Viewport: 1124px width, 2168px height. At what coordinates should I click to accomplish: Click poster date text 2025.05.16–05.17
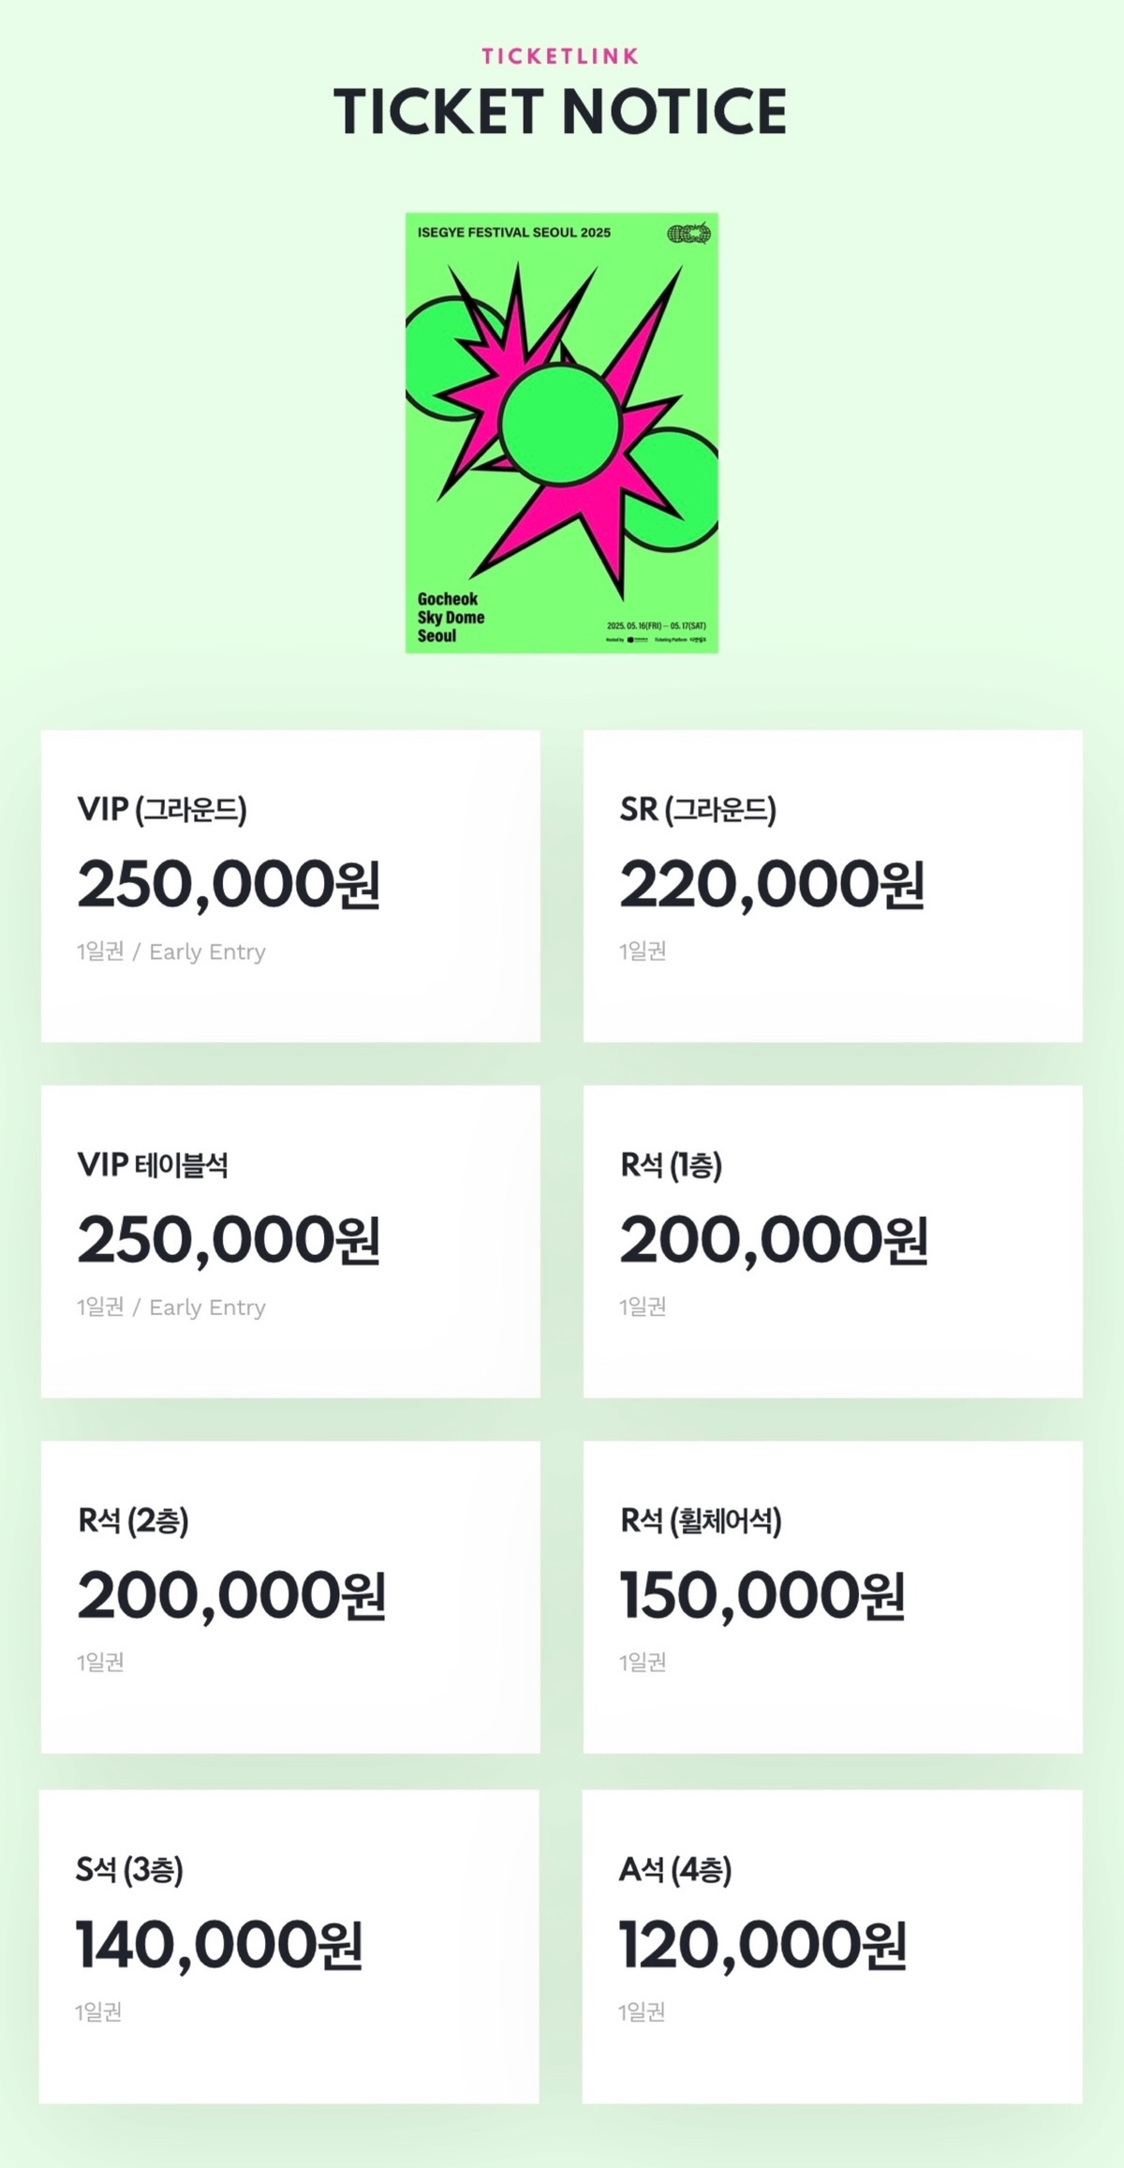click(x=657, y=625)
